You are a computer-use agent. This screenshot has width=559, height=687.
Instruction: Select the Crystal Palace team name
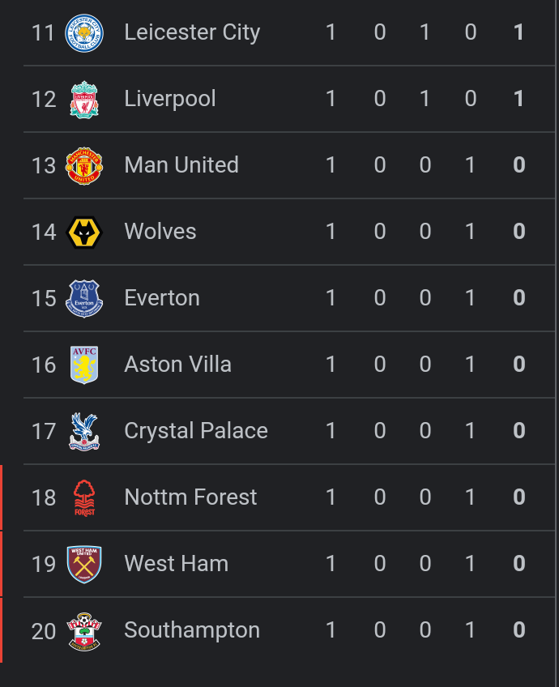click(196, 431)
